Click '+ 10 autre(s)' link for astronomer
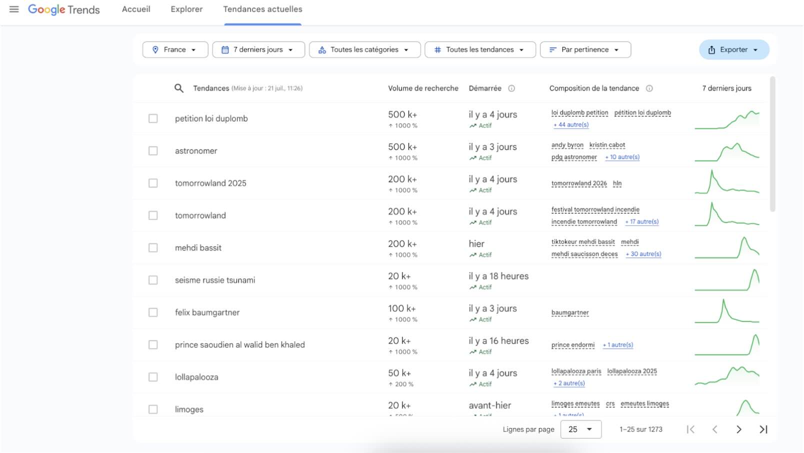The width and height of the screenshot is (804, 453). click(622, 157)
